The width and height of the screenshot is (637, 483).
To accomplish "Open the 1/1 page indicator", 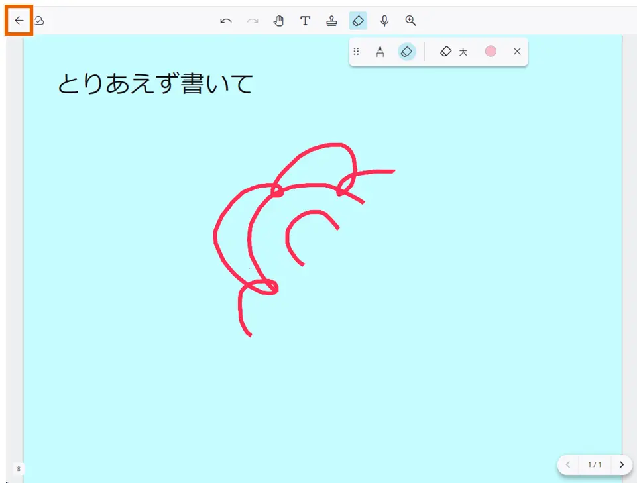I will [595, 464].
